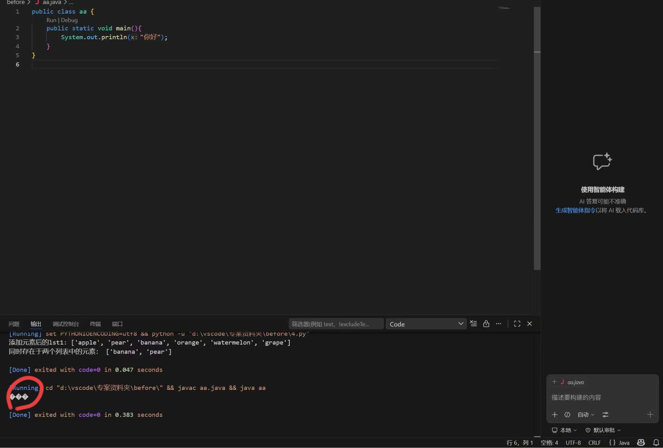Select the 输出 tab
663x448 pixels.
[x=36, y=324]
